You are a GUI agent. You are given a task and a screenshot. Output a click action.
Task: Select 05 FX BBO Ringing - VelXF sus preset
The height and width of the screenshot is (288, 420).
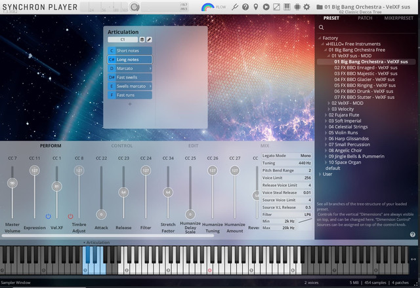click(365, 85)
